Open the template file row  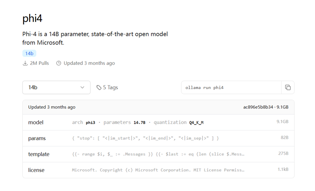click(x=38, y=154)
